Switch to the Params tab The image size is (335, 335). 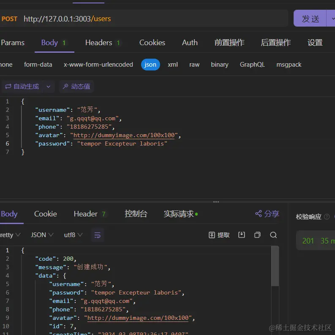click(x=12, y=43)
